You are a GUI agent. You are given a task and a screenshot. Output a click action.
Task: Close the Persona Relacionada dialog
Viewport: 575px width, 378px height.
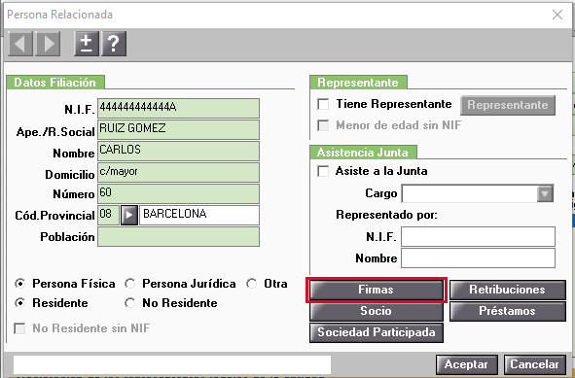pyautogui.click(x=557, y=15)
